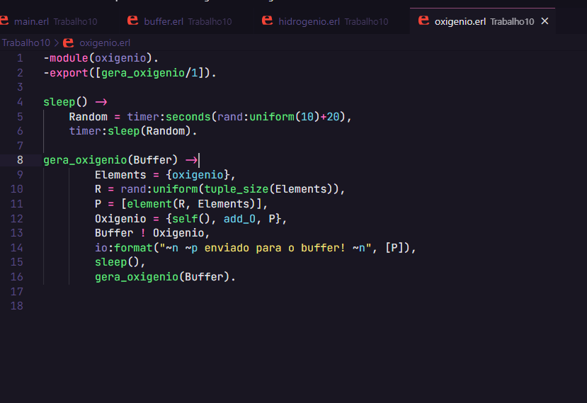Image resolution: width=587 pixels, height=403 pixels.
Task: Click 'enviado para o buffer!' string
Action: (x=275, y=248)
